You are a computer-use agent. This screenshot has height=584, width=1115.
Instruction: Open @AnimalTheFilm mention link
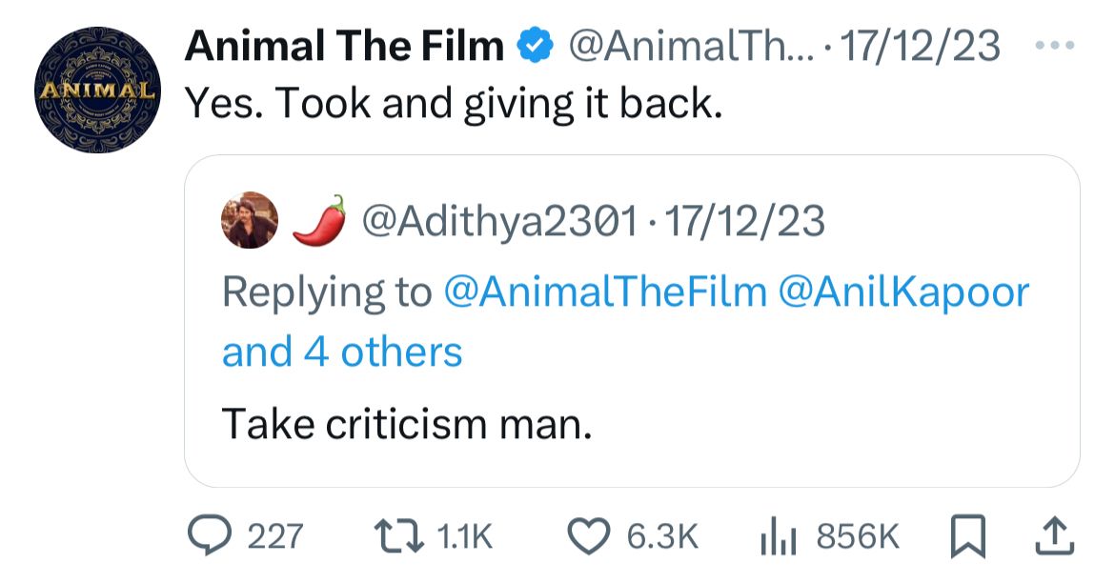tap(606, 292)
